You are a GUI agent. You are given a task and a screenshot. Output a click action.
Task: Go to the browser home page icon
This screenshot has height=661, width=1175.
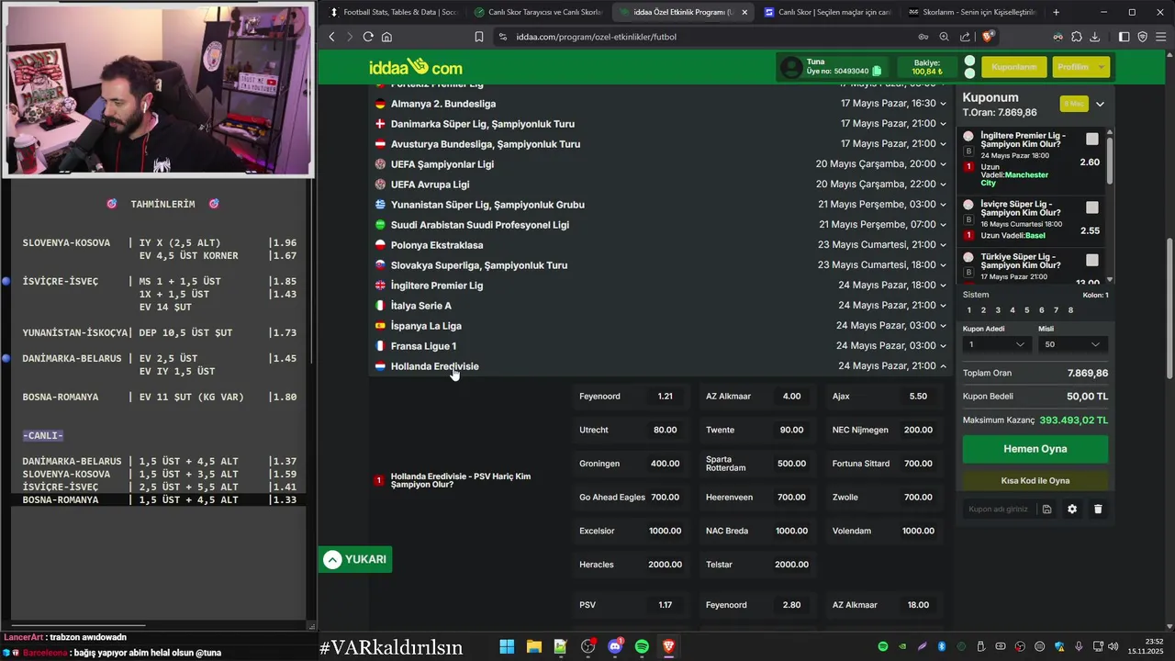point(386,37)
